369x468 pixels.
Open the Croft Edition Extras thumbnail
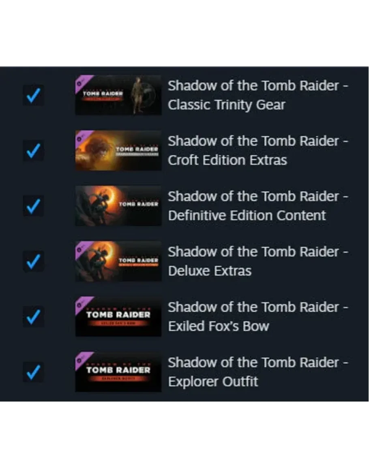pyautogui.click(x=118, y=151)
